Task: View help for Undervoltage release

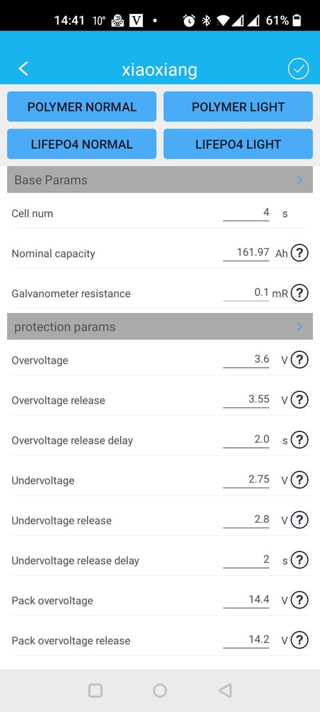Action: (x=299, y=520)
